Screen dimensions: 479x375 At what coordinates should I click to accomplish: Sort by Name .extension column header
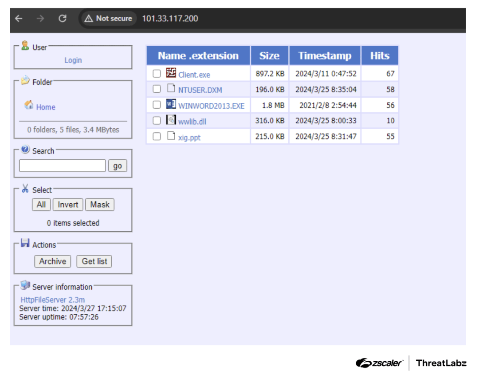point(198,56)
